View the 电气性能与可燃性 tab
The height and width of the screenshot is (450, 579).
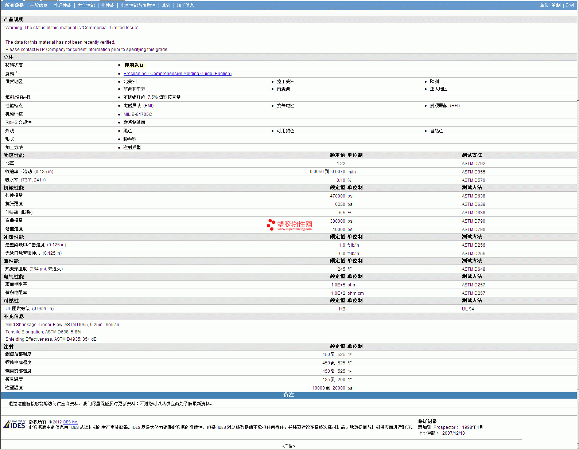point(138,5)
